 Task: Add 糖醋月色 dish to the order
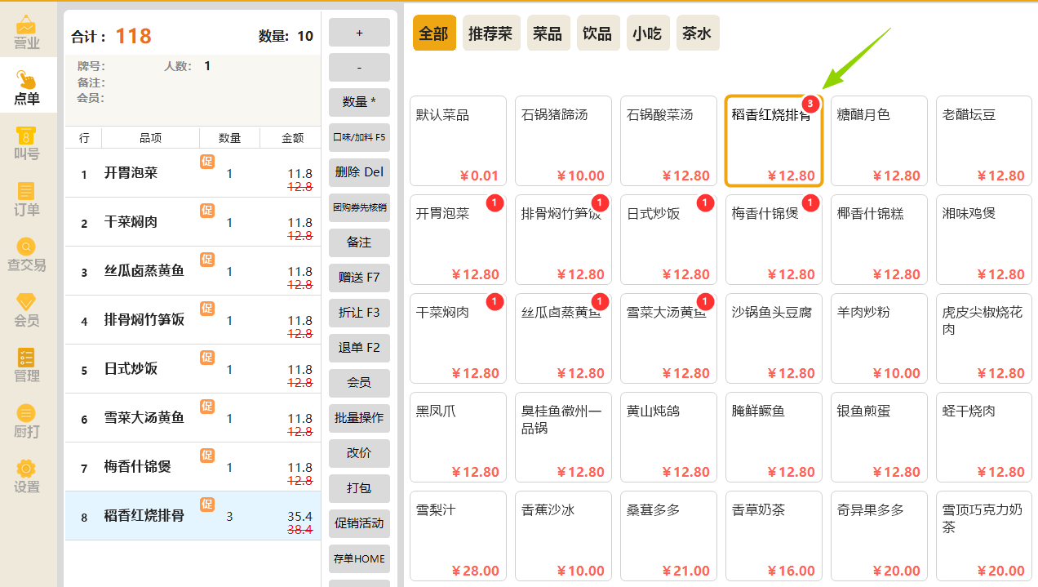click(x=879, y=141)
